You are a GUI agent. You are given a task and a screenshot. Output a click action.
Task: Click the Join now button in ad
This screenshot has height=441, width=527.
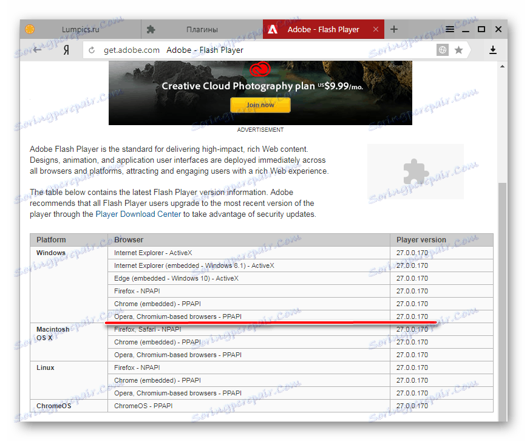(x=260, y=105)
